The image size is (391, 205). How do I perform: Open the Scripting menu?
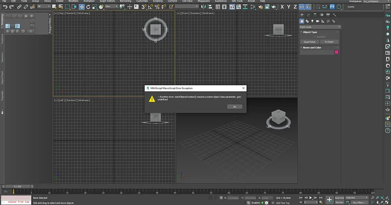click(x=158, y=1)
